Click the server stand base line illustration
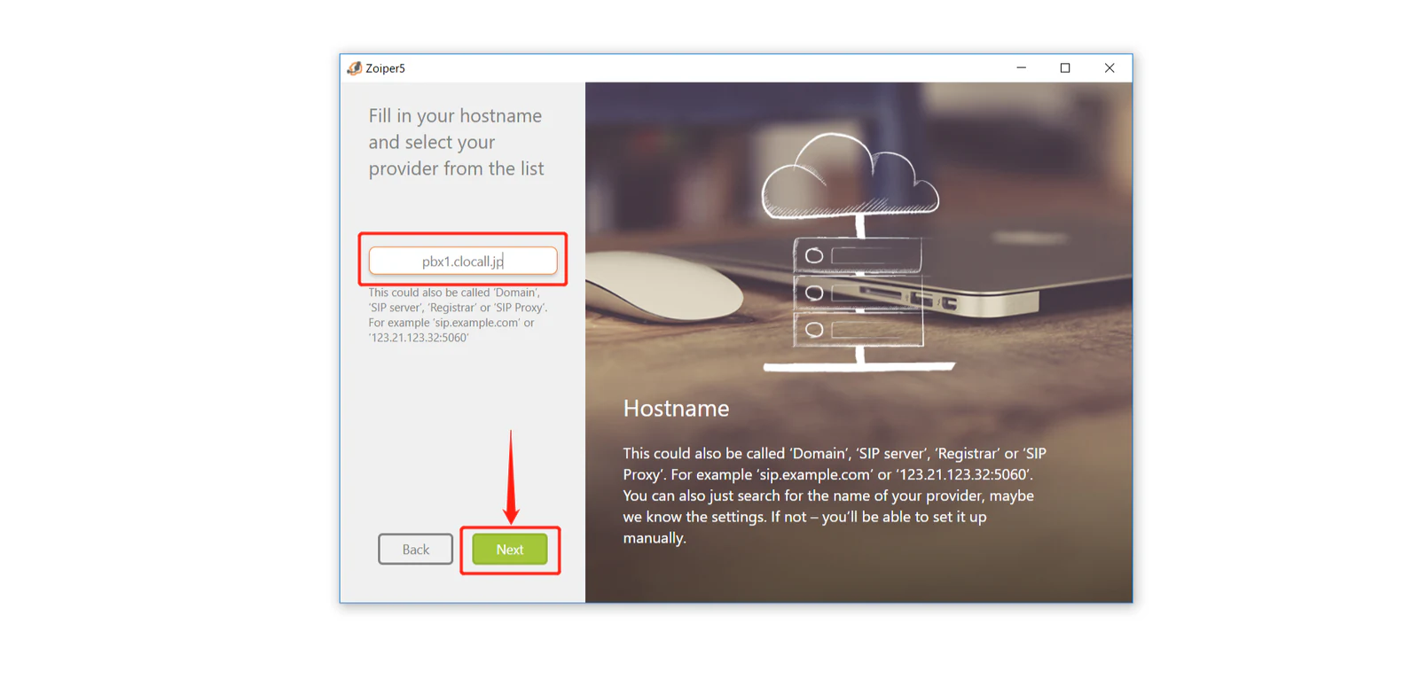 (858, 366)
